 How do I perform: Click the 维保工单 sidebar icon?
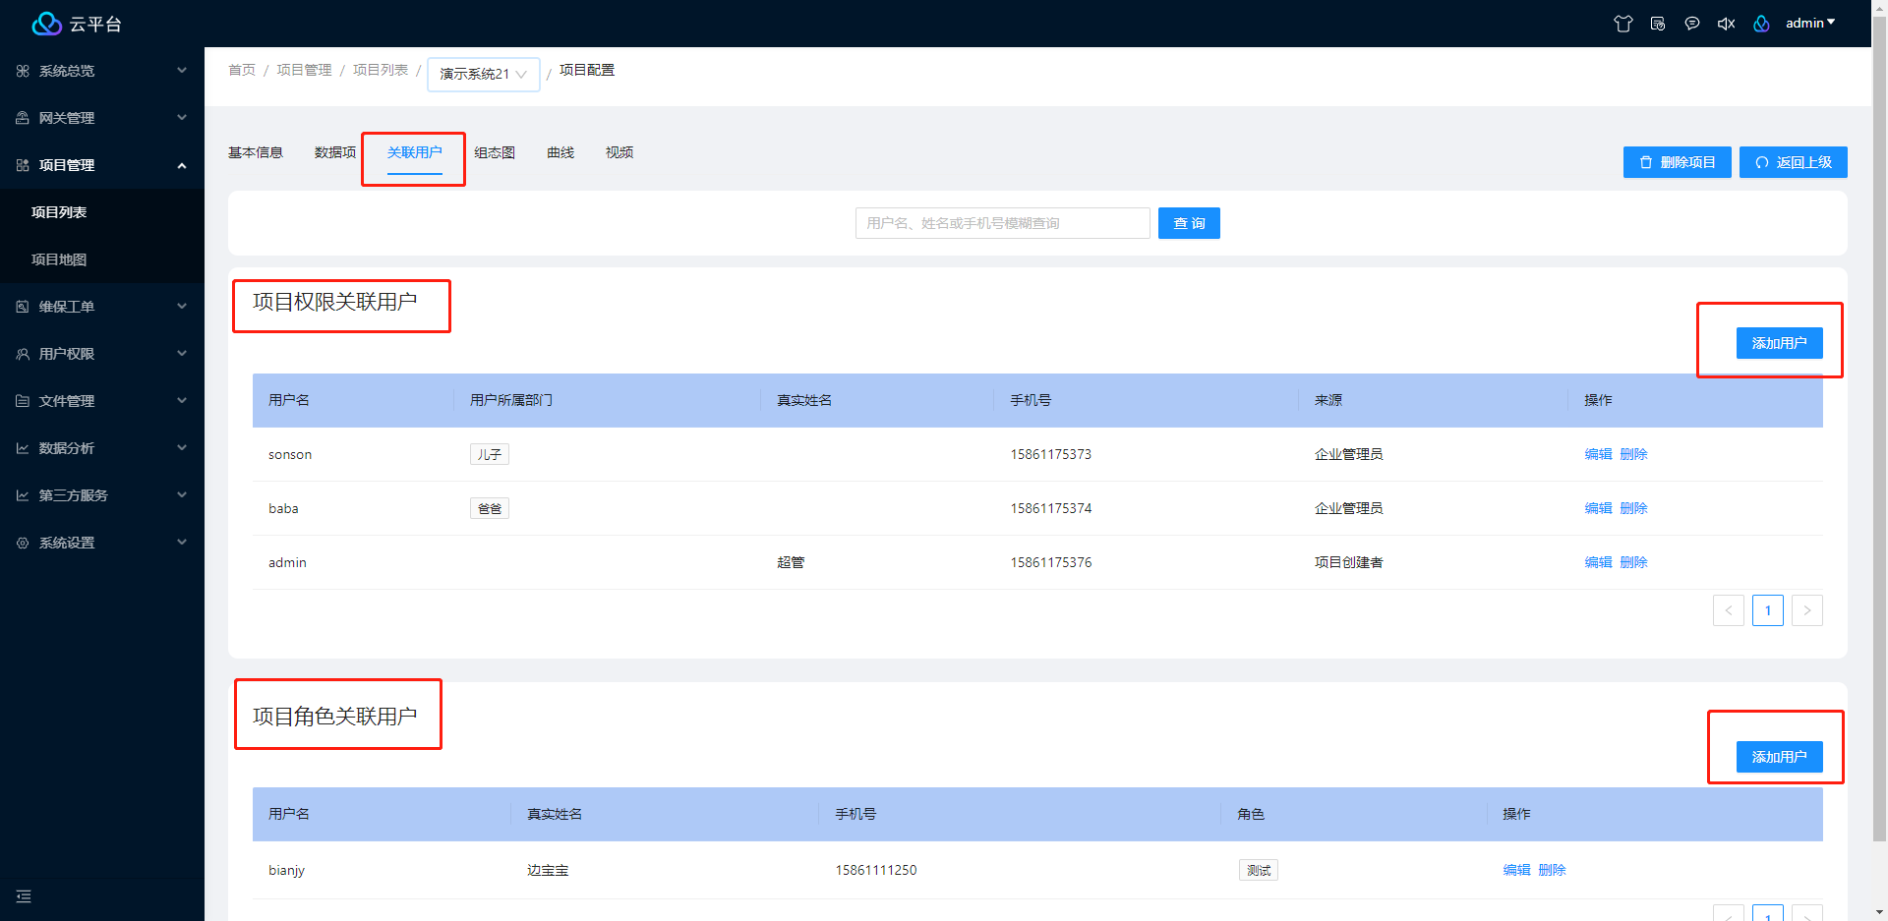23,307
